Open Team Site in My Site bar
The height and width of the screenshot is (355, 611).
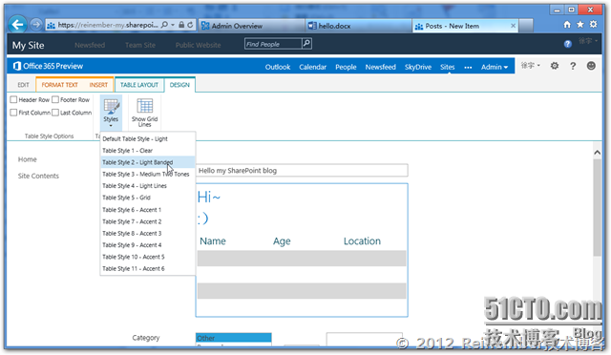click(140, 45)
